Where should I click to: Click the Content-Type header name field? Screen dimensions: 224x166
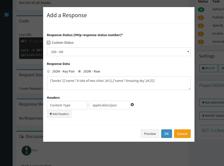pos(67,105)
